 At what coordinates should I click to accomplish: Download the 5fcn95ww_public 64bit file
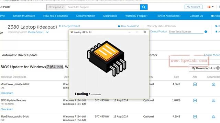point(213,117)
